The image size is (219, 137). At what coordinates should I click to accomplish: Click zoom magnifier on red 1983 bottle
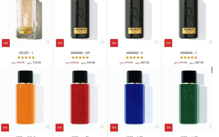coord(102,127)
